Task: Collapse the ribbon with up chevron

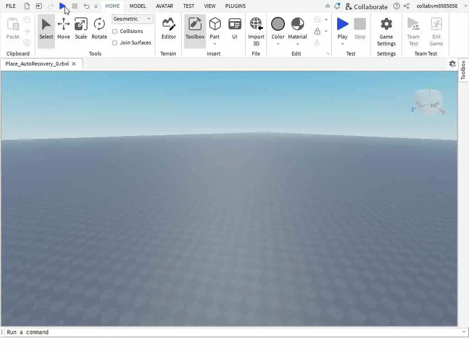Action: pyautogui.click(x=327, y=6)
